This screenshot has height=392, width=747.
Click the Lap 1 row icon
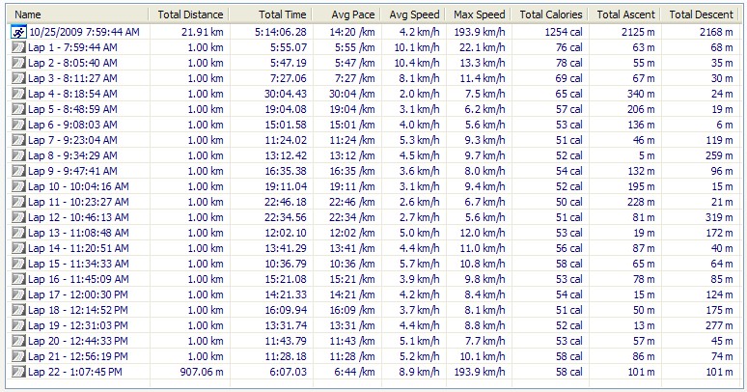click(18, 47)
